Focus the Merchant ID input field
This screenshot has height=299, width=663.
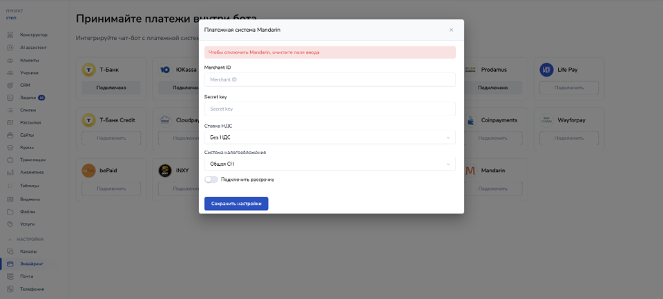330,79
